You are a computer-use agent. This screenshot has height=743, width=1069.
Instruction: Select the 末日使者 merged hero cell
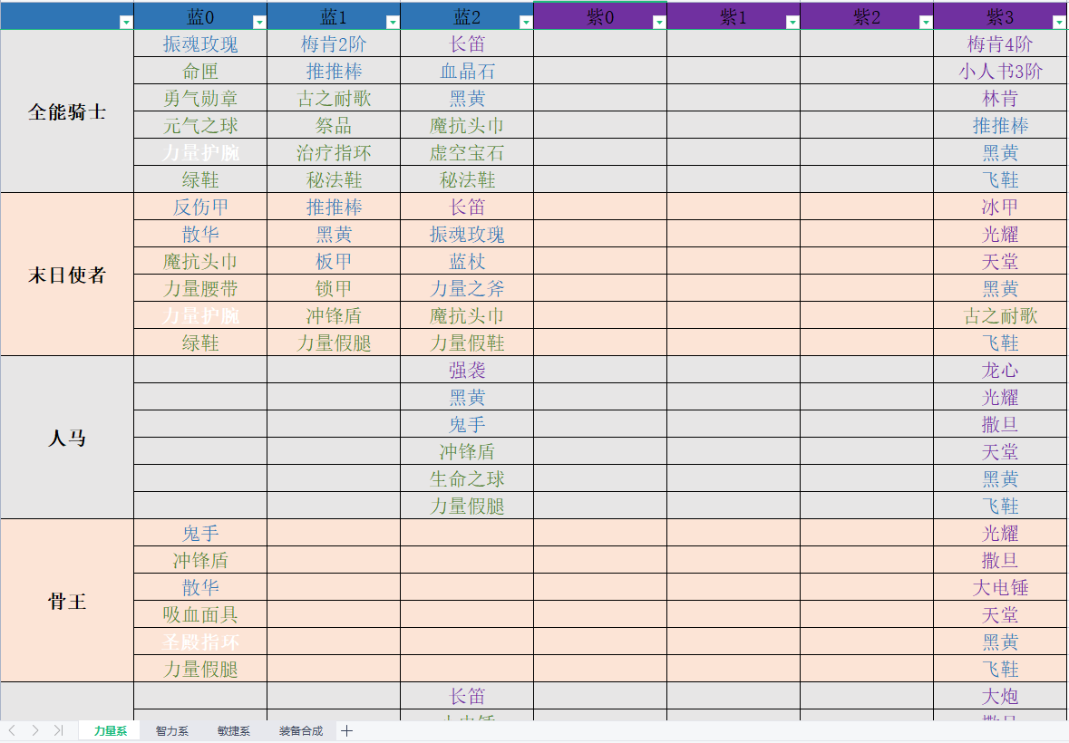click(67, 275)
